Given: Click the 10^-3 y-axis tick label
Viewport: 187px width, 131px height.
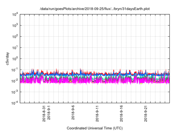Looking at the screenshot, I should pyautogui.click(x=15, y=92).
